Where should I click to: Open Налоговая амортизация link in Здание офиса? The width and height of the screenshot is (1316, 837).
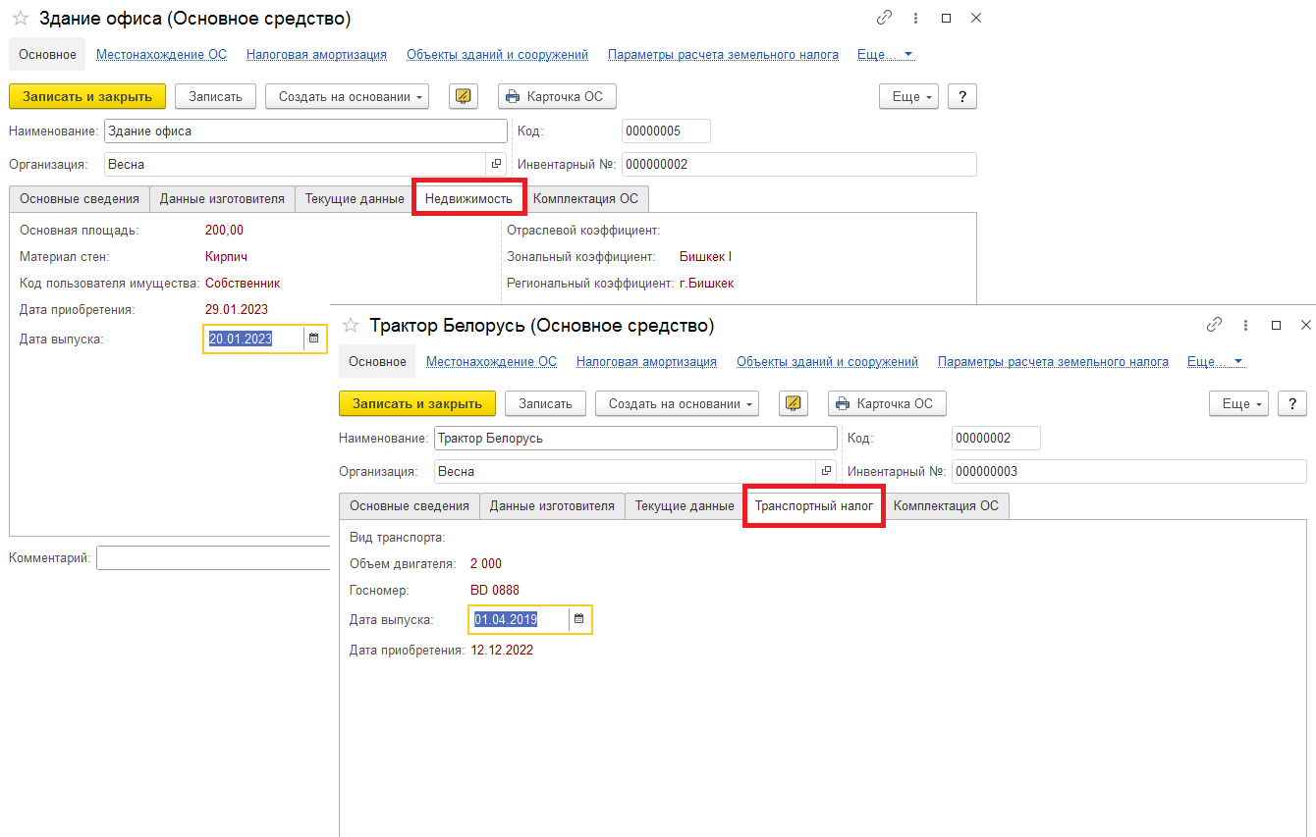click(x=316, y=55)
